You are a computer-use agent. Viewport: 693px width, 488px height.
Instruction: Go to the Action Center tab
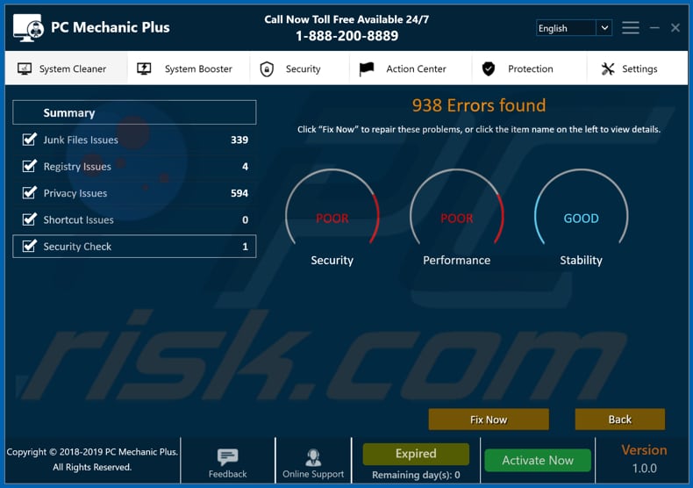[411, 68]
